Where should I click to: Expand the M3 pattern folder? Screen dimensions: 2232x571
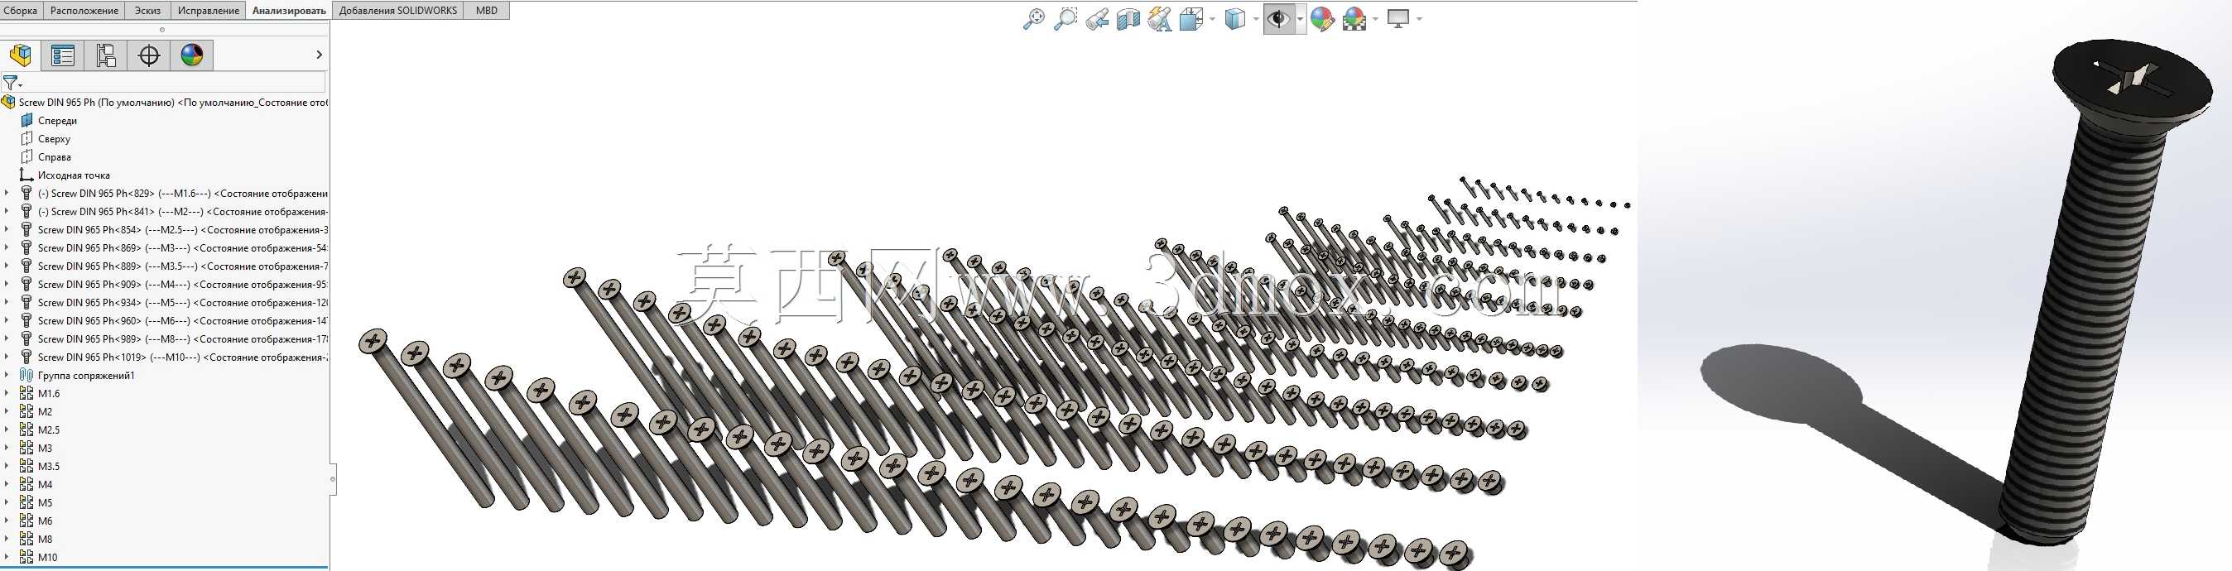click(x=7, y=448)
